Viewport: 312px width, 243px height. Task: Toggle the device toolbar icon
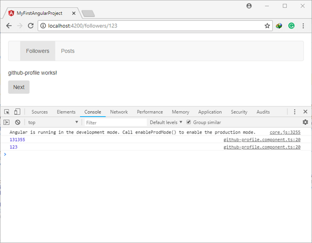pos(17,111)
